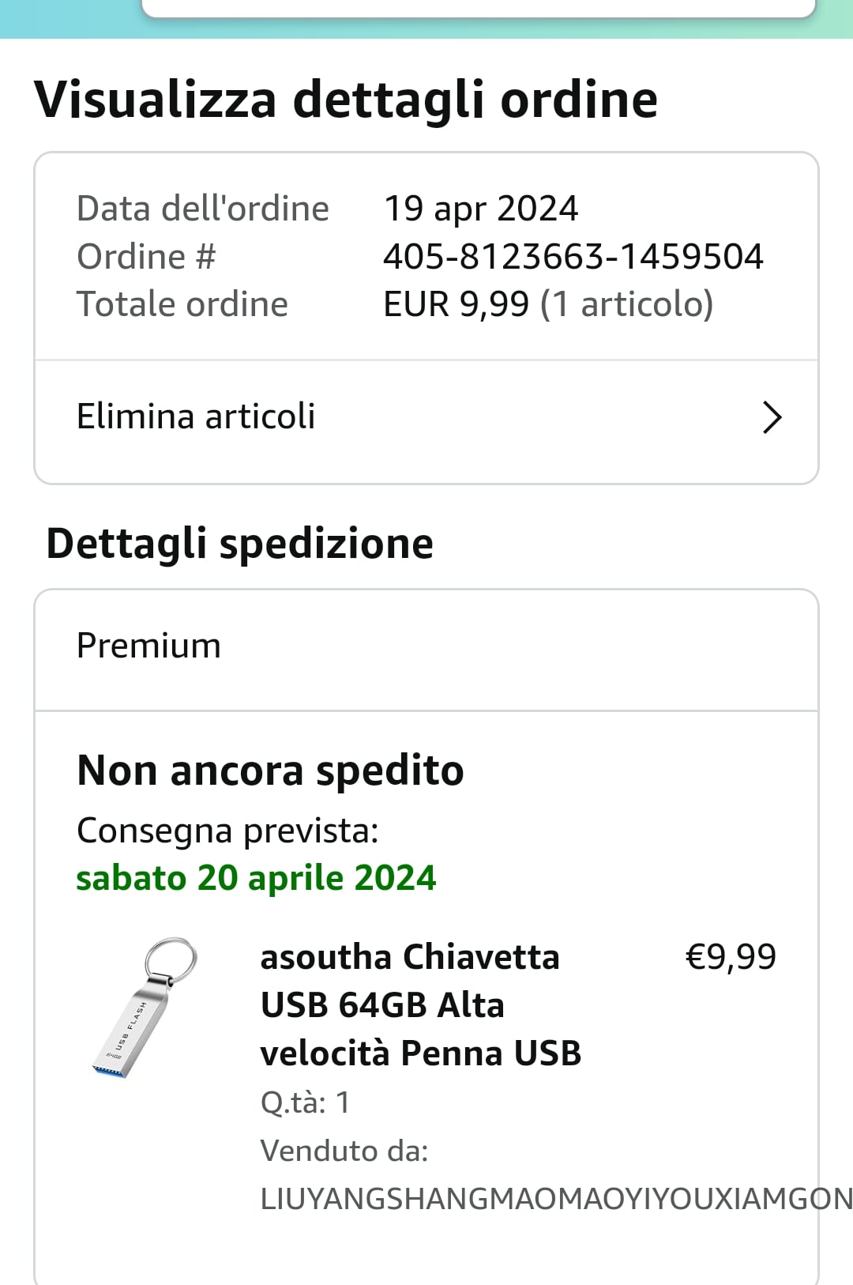The height and width of the screenshot is (1285, 853).
Task: Click the green date sabato 20 aprile 2024
Action: tap(256, 878)
